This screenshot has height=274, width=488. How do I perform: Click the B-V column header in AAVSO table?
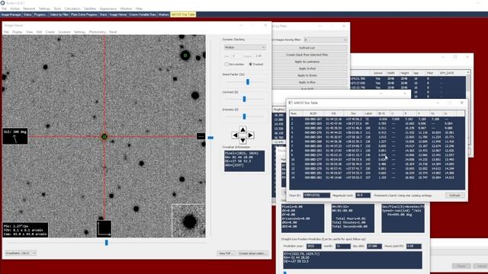pyautogui.click(x=381, y=113)
